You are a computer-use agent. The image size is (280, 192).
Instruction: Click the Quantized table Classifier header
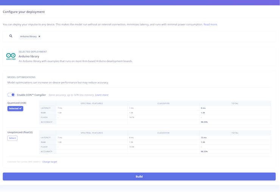pyautogui.click(x=163, y=103)
